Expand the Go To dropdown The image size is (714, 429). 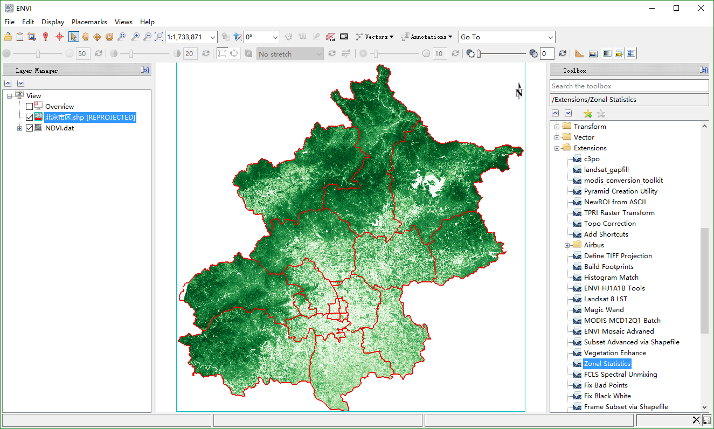point(550,37)
